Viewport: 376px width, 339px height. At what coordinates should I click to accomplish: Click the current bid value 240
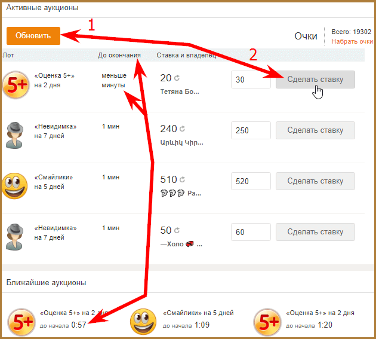168,129
